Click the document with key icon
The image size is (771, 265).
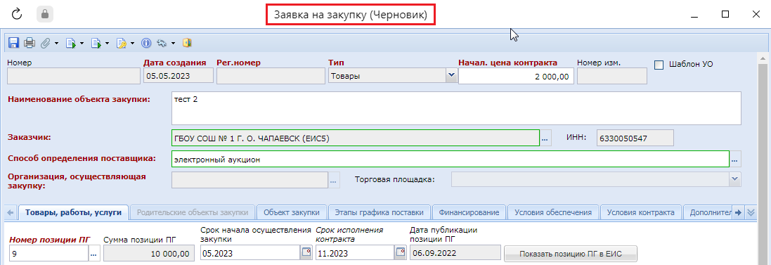pyautogui.click(x=122, y=44)
